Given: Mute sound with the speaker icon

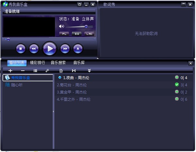Looking at the screenshot, I should [x=61, y=26].
